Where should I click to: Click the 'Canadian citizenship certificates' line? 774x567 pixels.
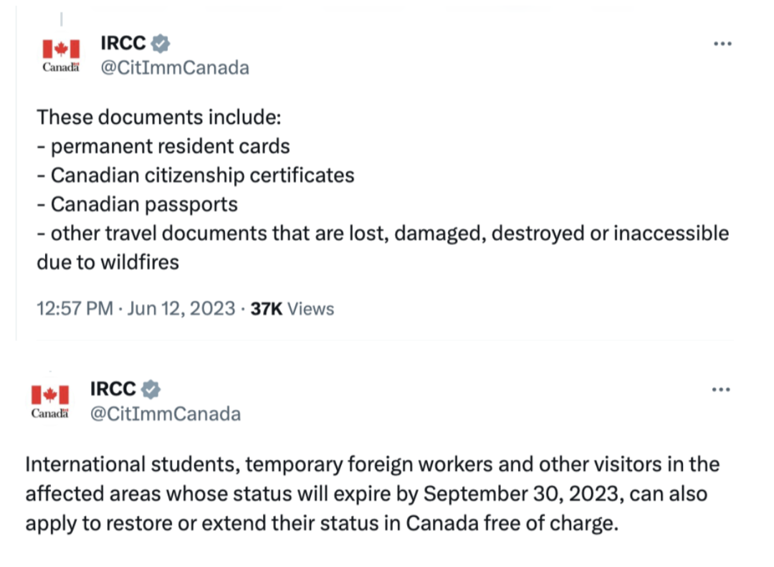(202, 176)
